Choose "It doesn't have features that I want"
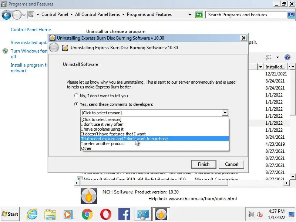296x222 pixels. (x=154, y=134)
